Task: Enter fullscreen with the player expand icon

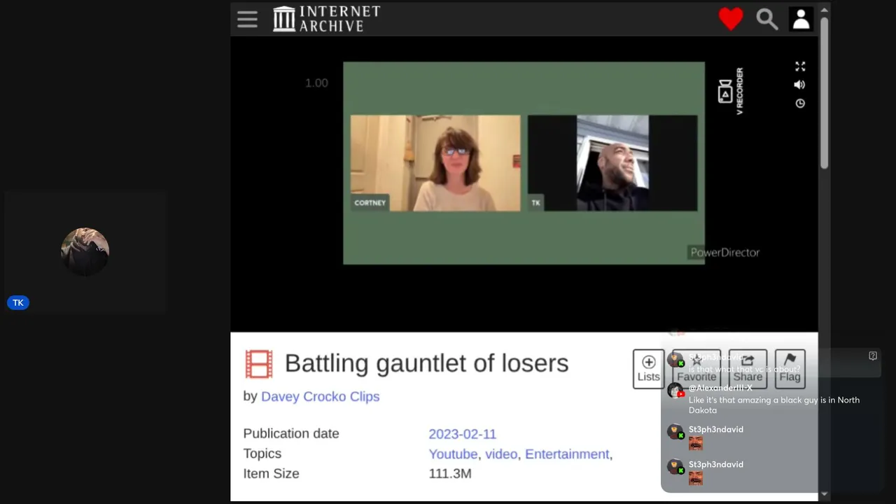Action: (x=800, y=66)
